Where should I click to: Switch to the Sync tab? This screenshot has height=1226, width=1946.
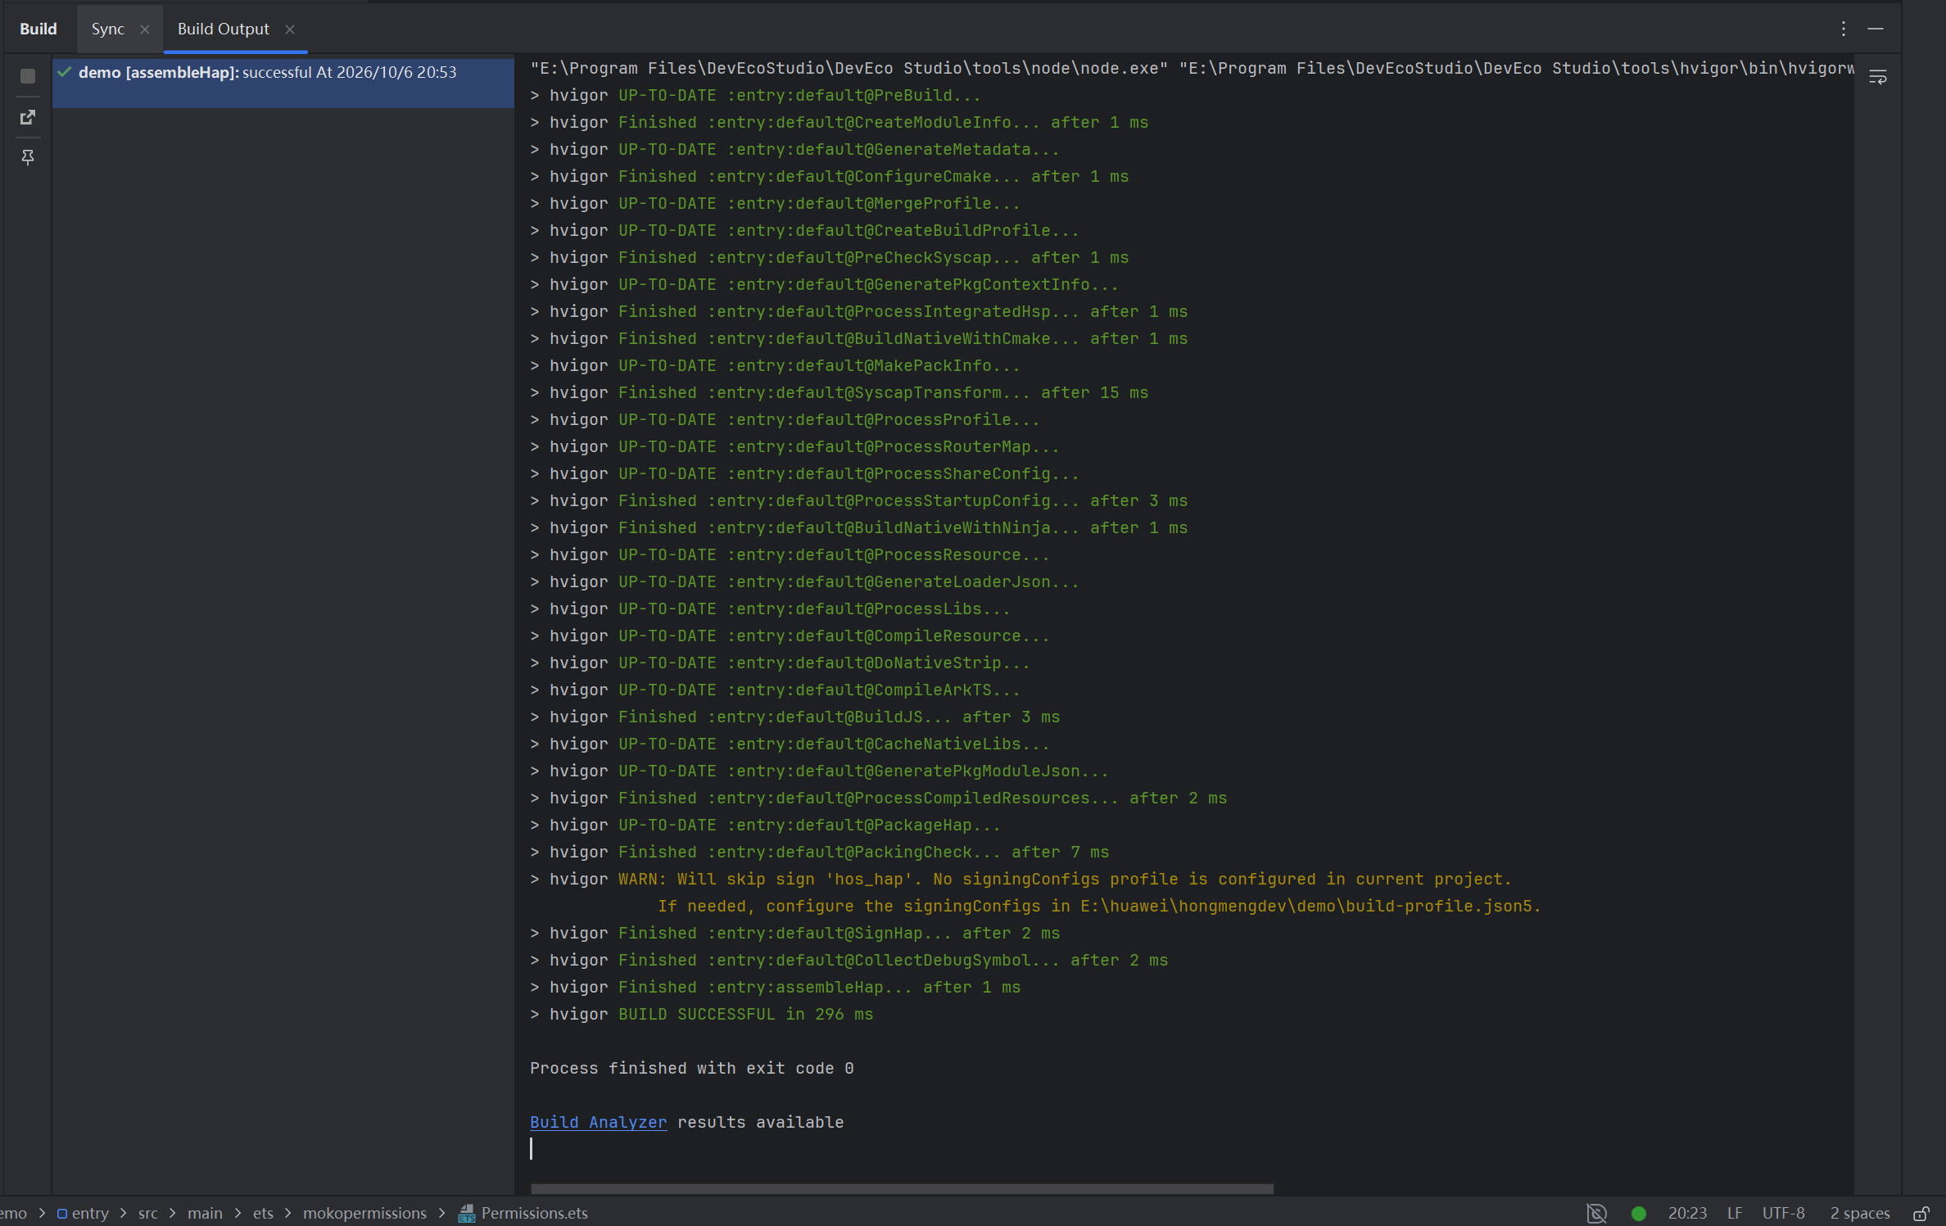point(108,29)
